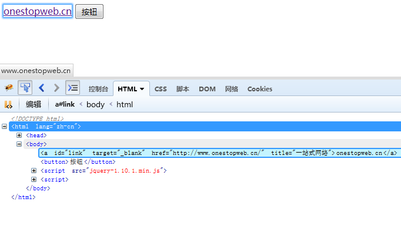Click the </html> closing tag
The width and height of the screenshot is (401, 228).
(24, 197)
